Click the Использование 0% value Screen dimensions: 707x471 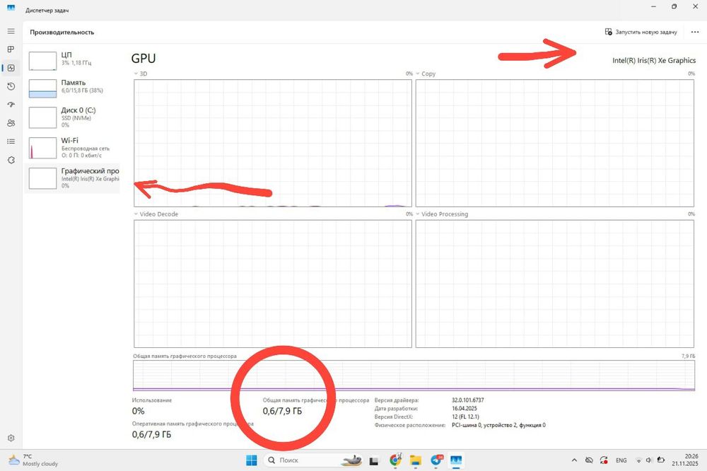[139, 411]
